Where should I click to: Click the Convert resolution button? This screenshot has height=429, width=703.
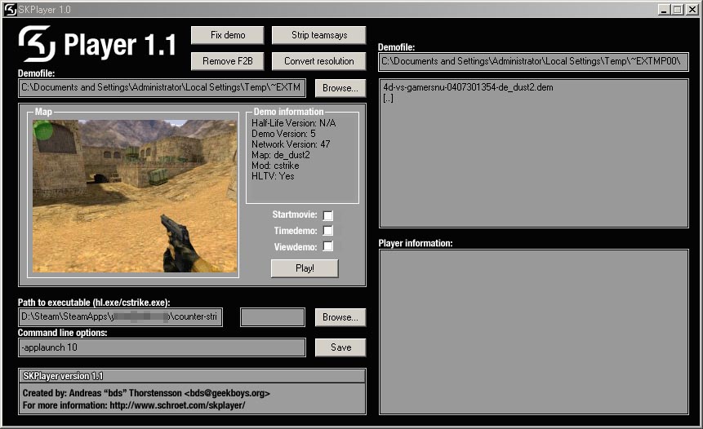click(318, 61)
